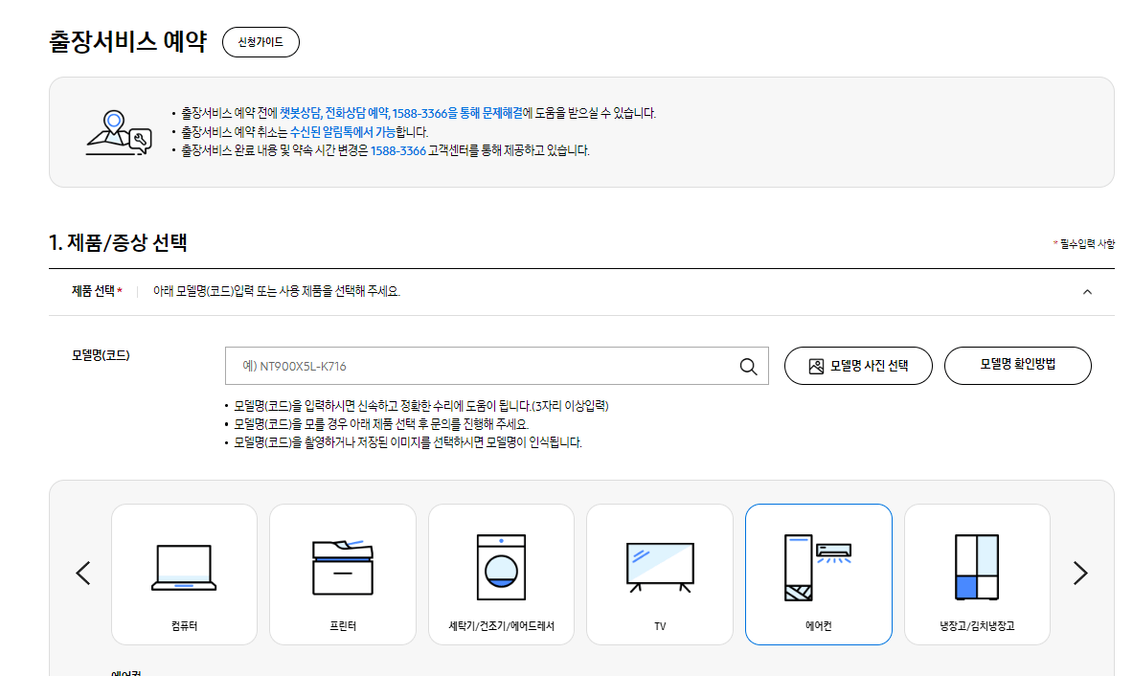Click the left carousel arrow
1133x676 pixels.
(82, 573)
